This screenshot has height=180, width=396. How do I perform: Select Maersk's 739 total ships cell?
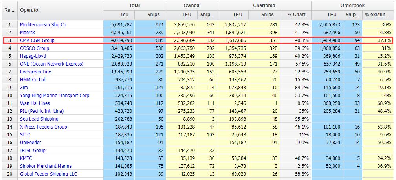(x=150, y=33)
